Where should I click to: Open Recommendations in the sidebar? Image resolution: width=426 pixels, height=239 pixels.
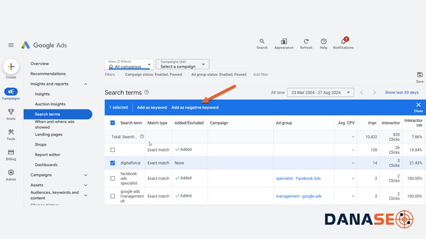[48, 74]
